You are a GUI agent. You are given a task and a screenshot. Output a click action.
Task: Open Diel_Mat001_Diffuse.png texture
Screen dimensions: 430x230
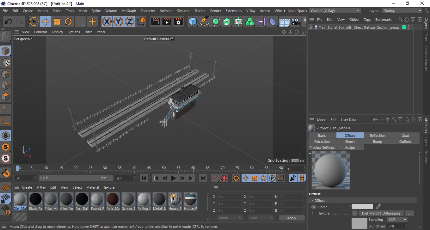click(381, 213)
